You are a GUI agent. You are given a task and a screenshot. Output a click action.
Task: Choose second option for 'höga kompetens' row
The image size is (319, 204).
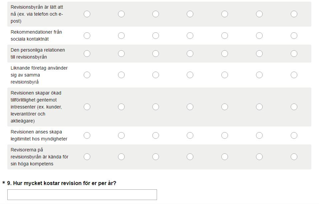[121, 157]
